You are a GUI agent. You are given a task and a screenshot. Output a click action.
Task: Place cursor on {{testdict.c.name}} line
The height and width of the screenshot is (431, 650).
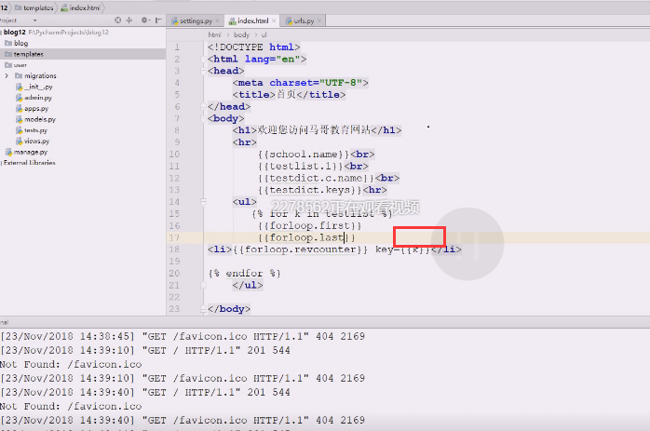pyautogui.click(x=329, y=178)
